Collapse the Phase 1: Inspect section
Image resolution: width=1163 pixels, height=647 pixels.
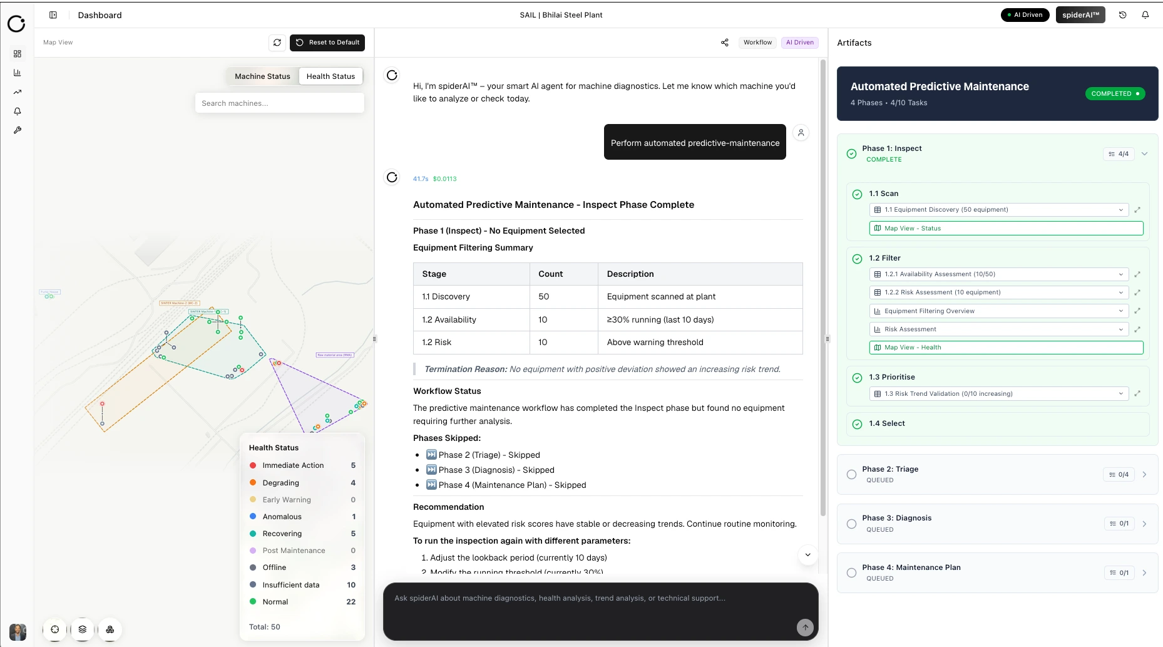[x=1145, y=154]
